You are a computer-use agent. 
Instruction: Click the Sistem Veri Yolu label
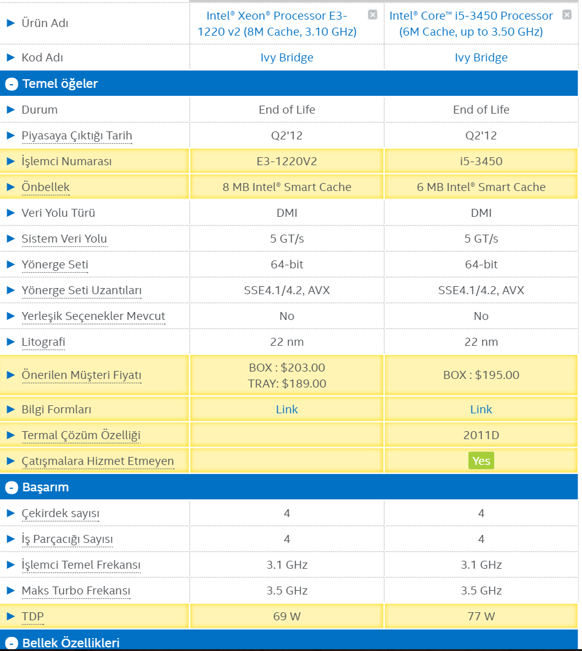(x=64, y=239)
